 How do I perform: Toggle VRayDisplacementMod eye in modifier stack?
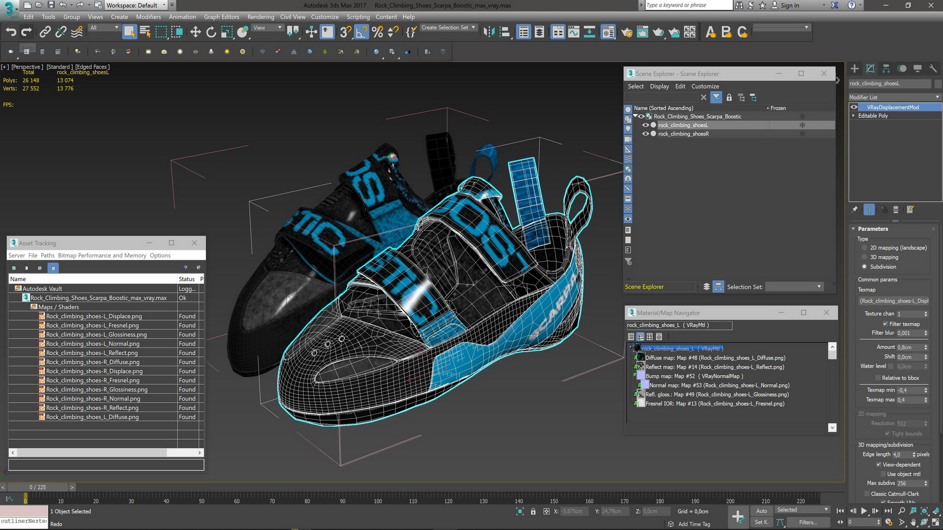pos(854,107)
